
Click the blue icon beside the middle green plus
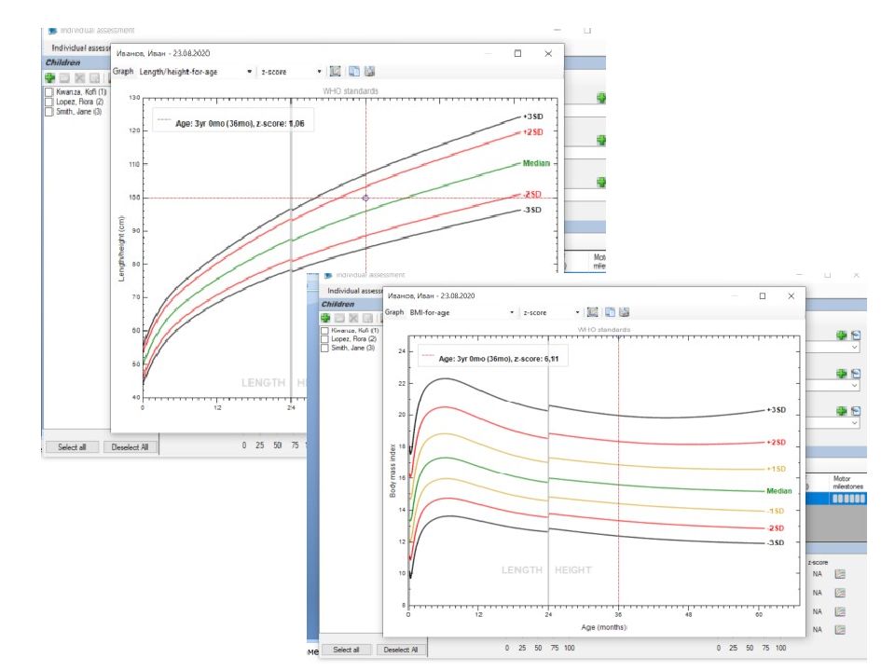coord(856,374)
